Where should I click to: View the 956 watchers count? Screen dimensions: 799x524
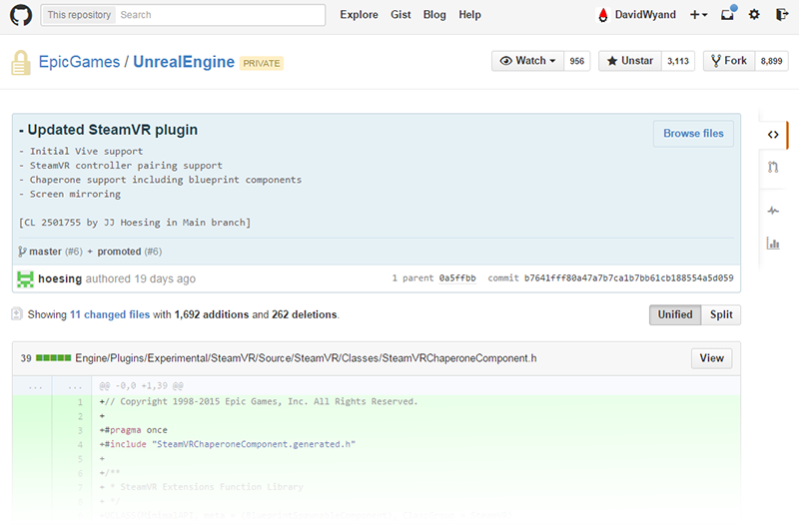click(577, 61)
